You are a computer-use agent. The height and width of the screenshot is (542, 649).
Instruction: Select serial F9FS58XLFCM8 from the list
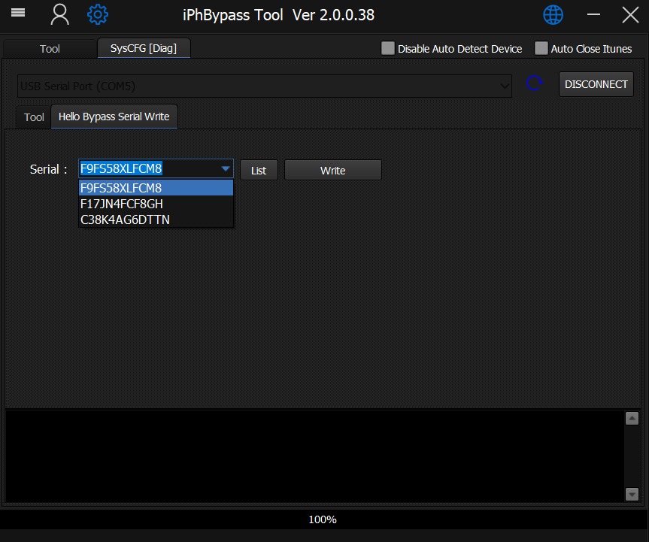156,188
